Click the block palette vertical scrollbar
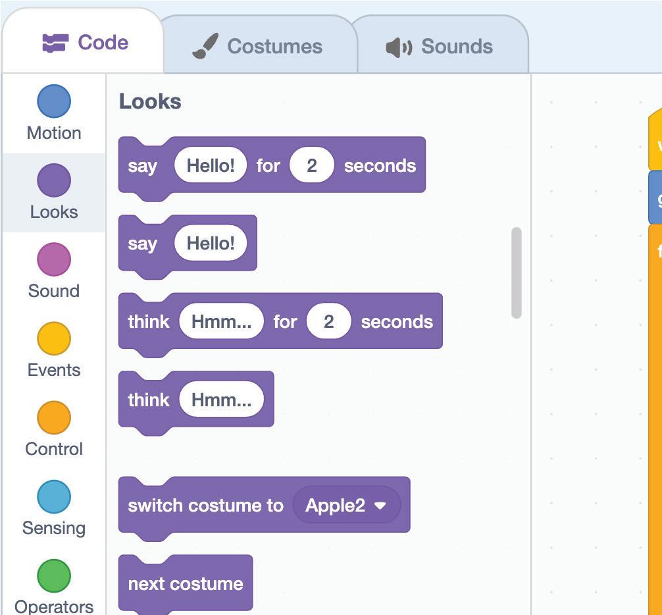Screen dimensions: 662x615 pyautogui.click(x=516, y=273)
